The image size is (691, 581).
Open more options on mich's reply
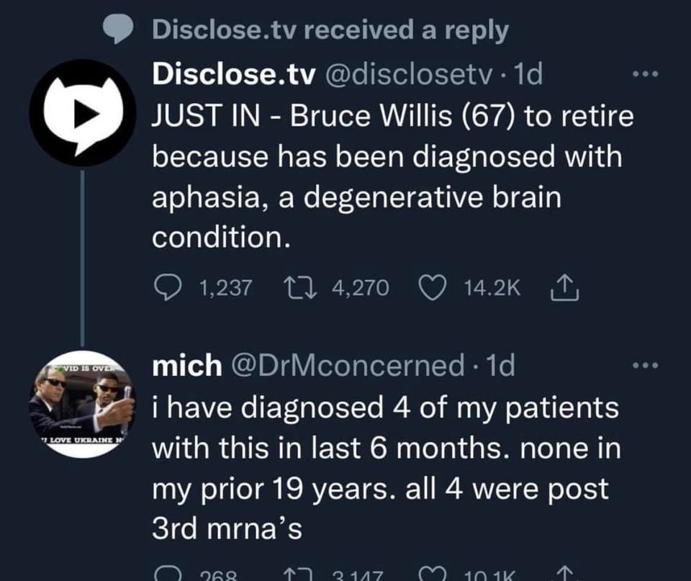[x=645, y=366]
